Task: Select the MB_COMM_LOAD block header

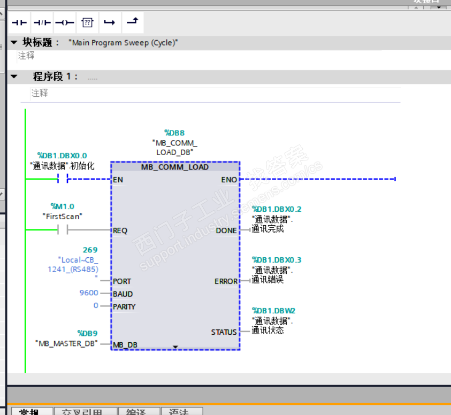Action: pyautogui.click(x=175, y=167)
